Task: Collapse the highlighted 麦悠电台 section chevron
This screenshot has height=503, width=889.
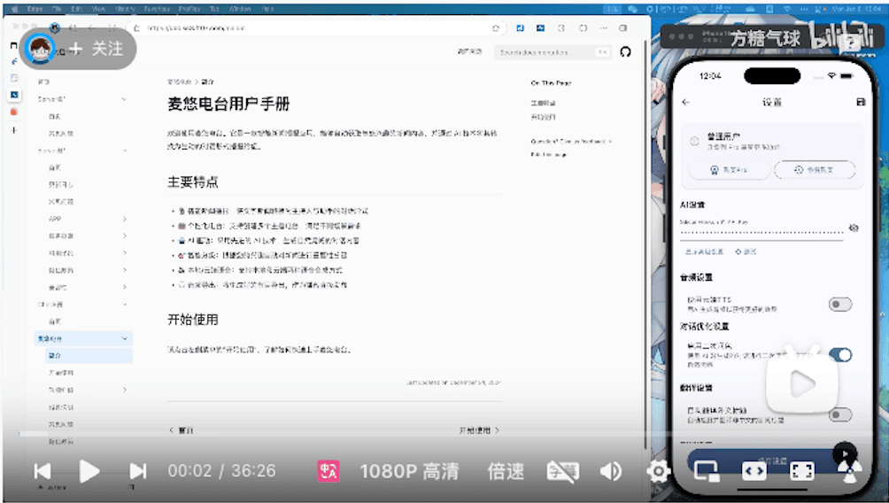Action: (125, 338)
